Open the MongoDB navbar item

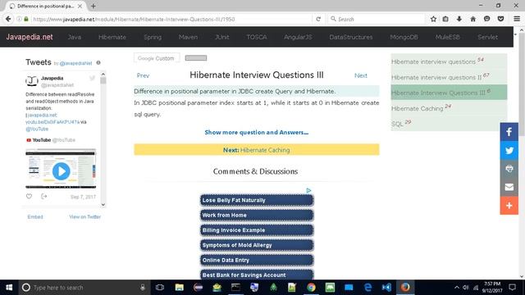click(404, 37)
